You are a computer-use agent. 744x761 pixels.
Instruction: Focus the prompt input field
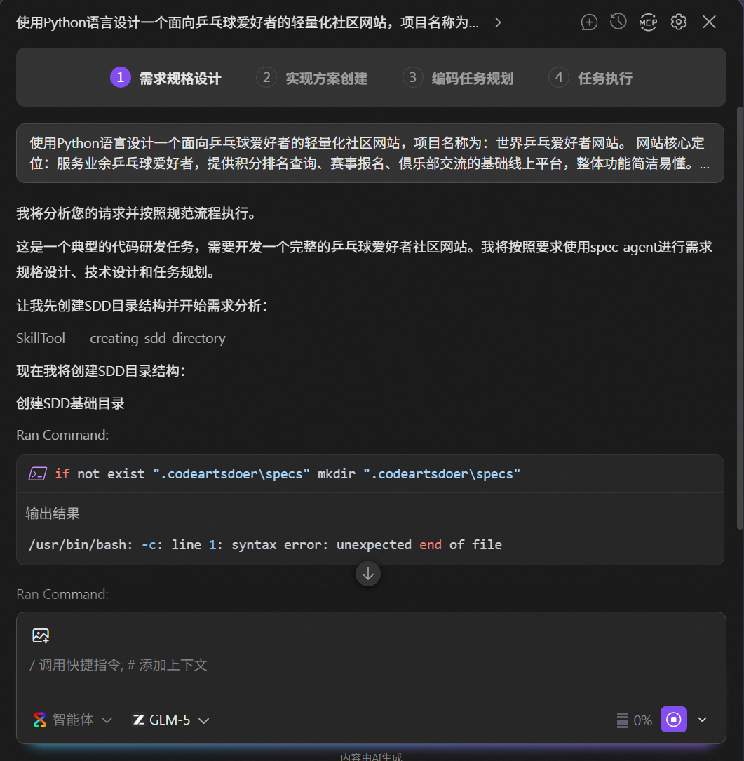pos(371,666)
